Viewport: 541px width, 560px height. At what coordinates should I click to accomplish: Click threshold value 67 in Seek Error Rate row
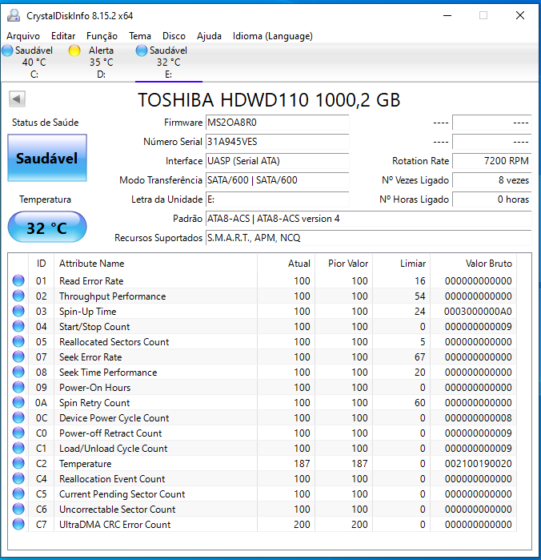click(419, 357)
